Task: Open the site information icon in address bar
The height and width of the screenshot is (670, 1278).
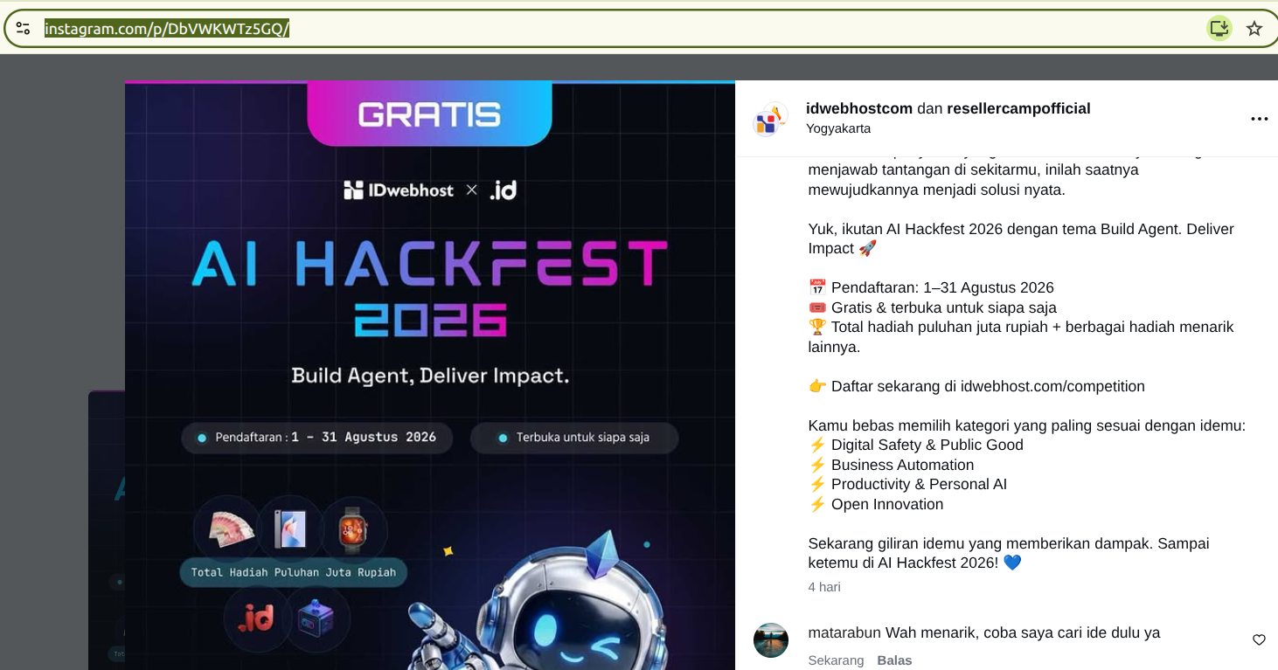Action: pos(24,29)
